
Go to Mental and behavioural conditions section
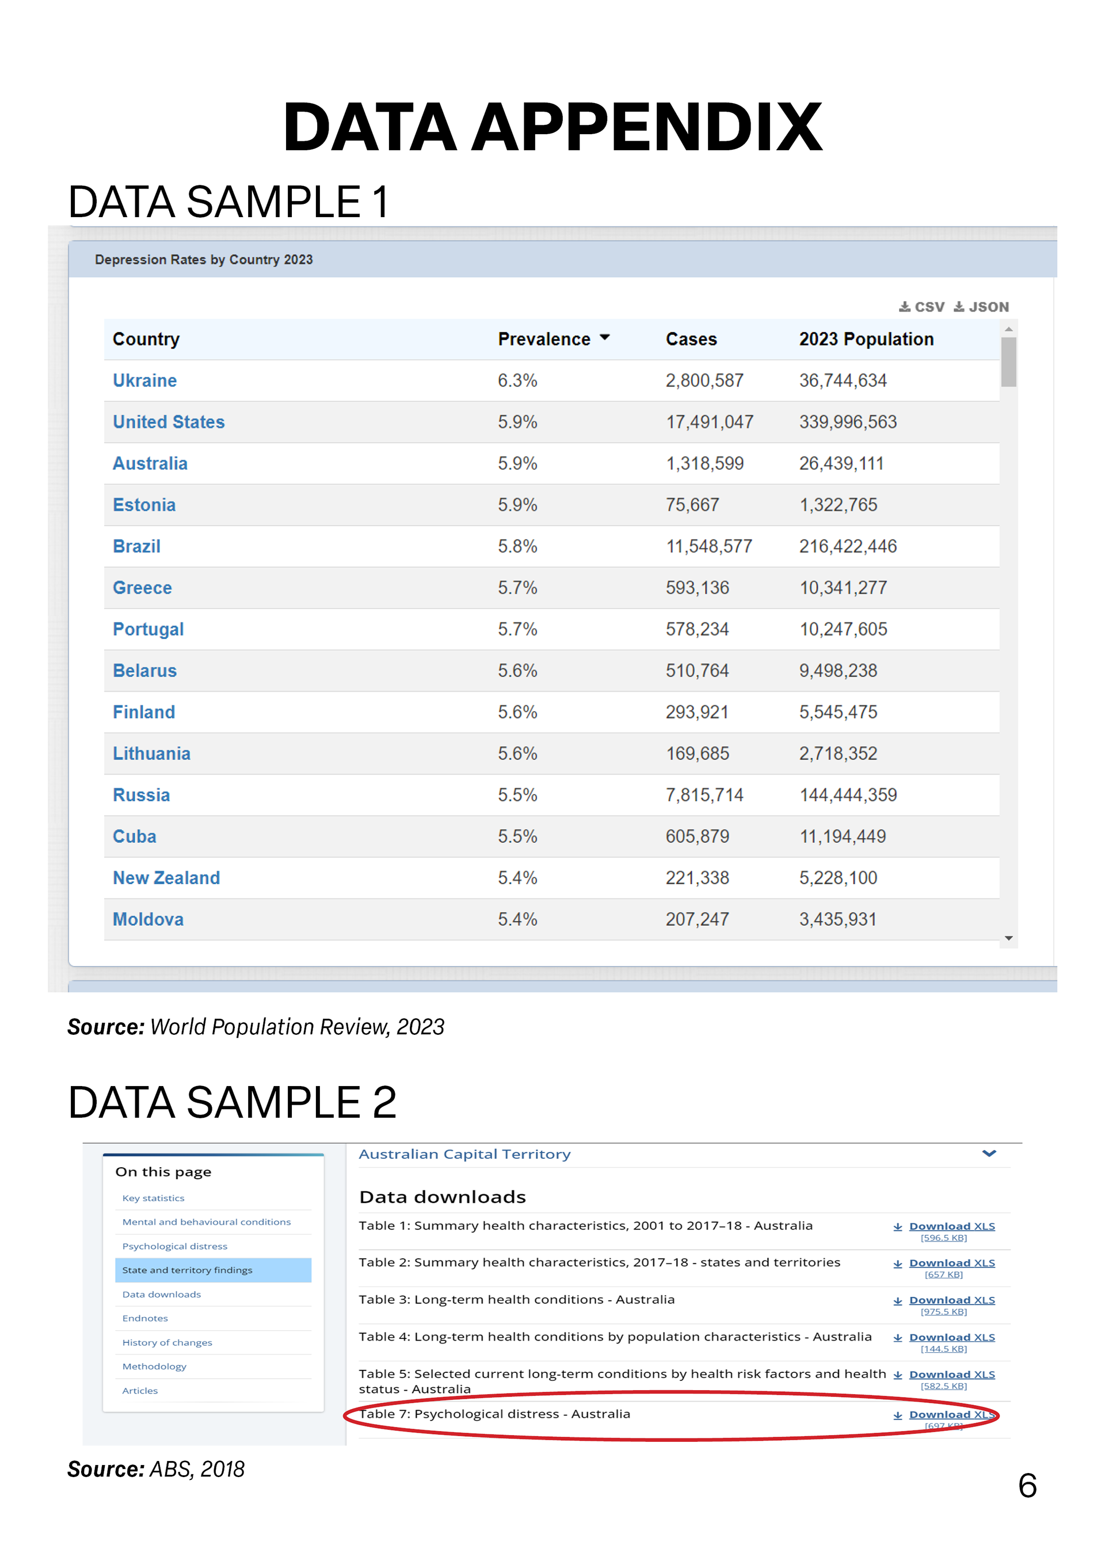point(206,1222)
